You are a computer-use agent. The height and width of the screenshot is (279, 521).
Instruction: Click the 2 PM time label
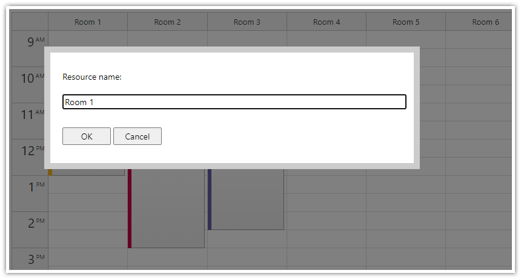(x=36, y=223)
